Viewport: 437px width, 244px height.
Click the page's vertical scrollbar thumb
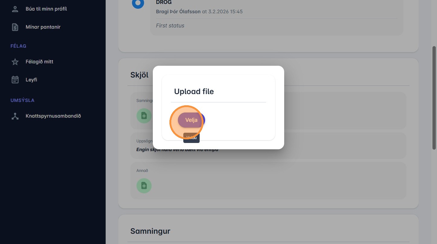pyautogui.click(x=434, y=97)
